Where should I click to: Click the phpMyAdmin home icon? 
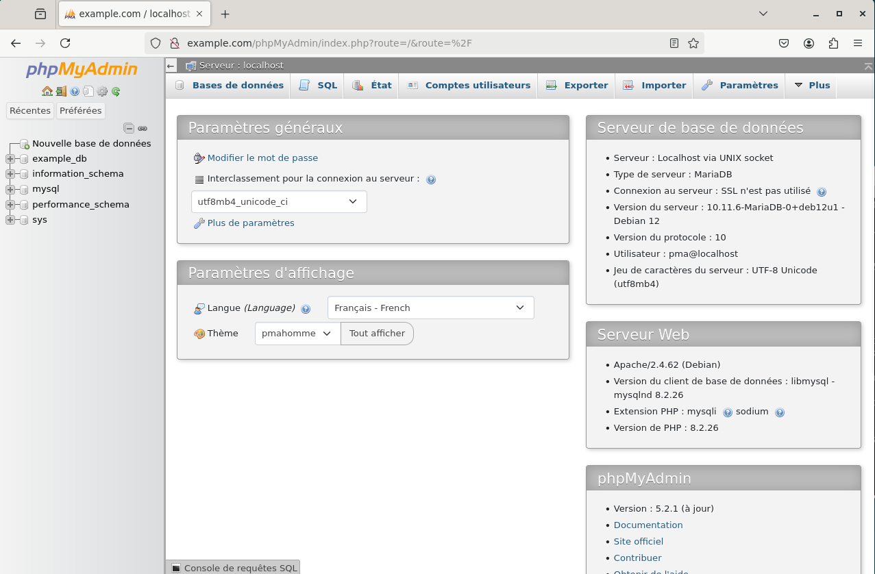47,91
